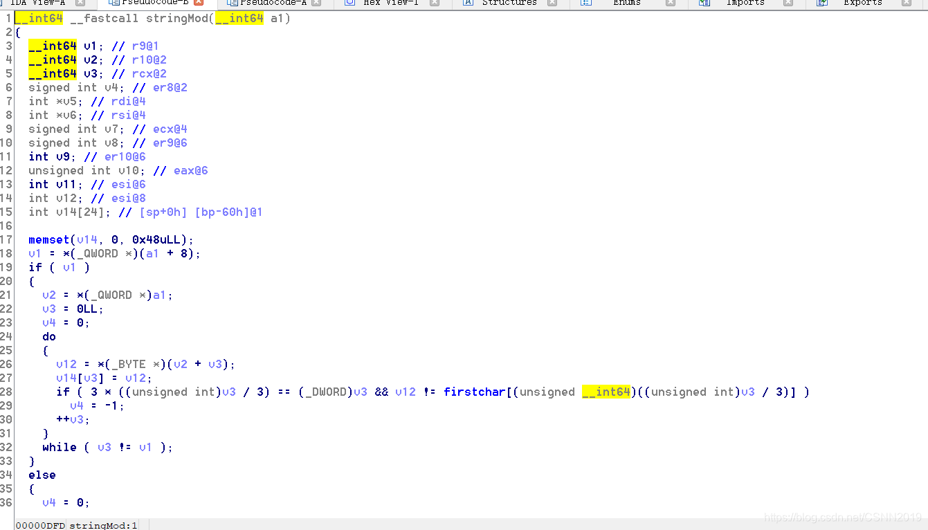
Task: Close the Imports tab
Action: click(788, 3)
